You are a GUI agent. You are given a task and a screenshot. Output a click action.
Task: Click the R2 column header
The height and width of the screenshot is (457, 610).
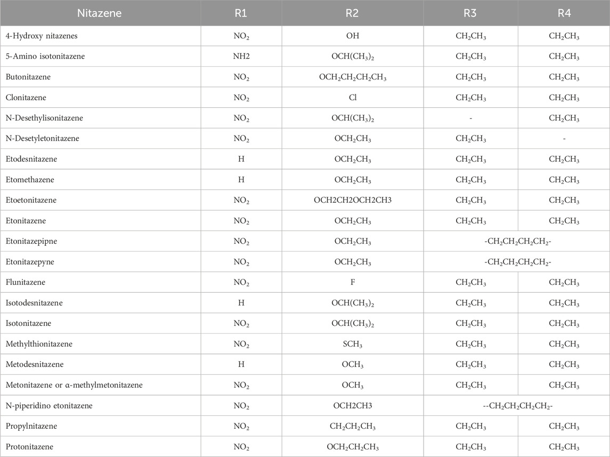pos(352,13)
